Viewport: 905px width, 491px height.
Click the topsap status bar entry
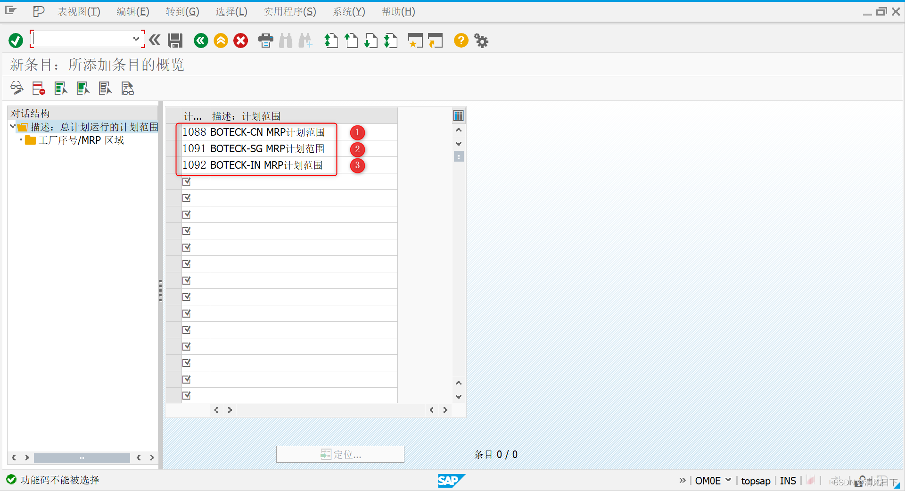pyautogui.click(x=756, y=481)
